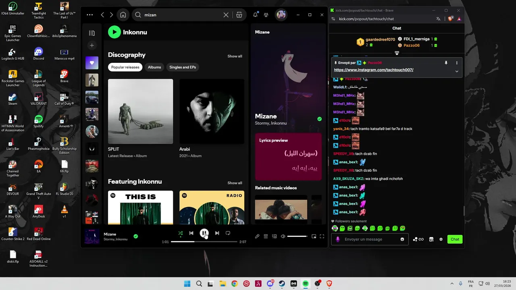Open Inkonnu Radio playlist card

212,207
